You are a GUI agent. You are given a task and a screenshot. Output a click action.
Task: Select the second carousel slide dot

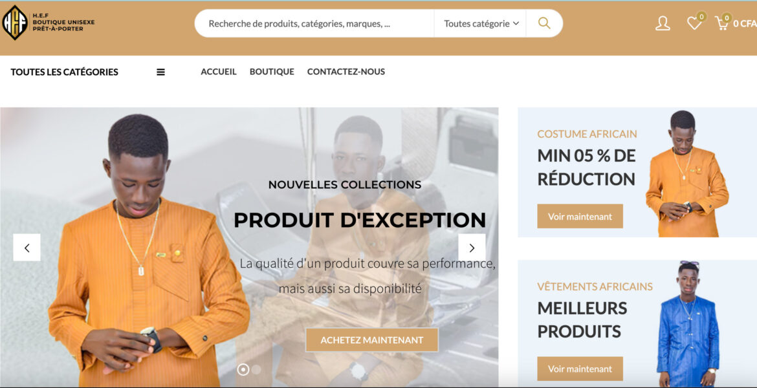pyautogui.click(x=256, y=370)
